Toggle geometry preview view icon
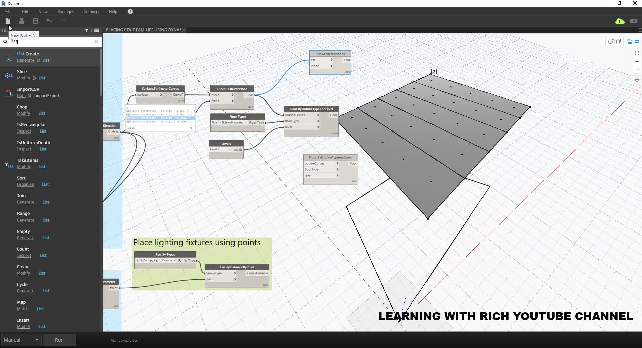This screenshot has height=348, width=642. point(615,41)
